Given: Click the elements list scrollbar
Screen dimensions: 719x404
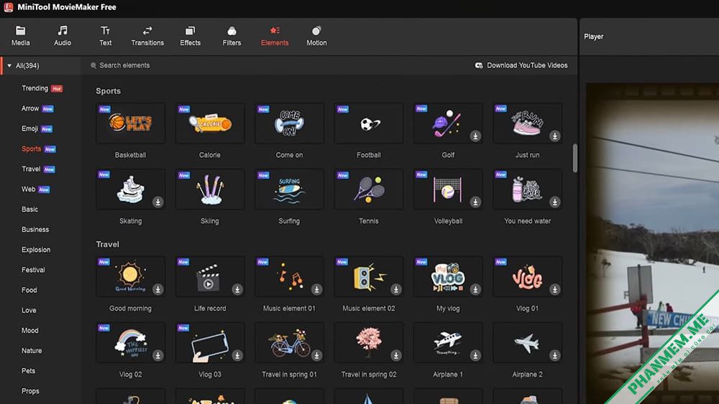Looking at the screenshot, I should [575, 158].
